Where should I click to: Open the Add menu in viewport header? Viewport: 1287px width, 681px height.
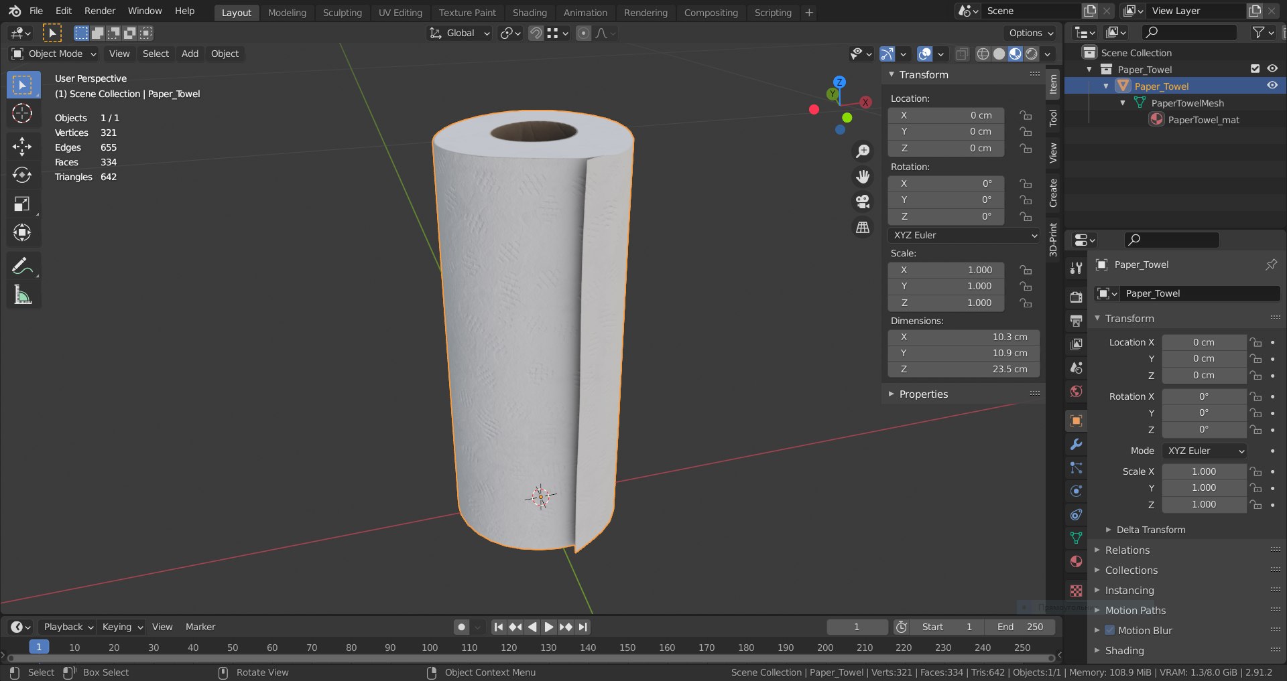[190, 54]
